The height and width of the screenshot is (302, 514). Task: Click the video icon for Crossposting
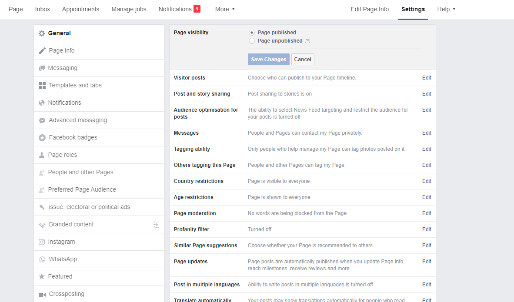click(x=42, y=294)
